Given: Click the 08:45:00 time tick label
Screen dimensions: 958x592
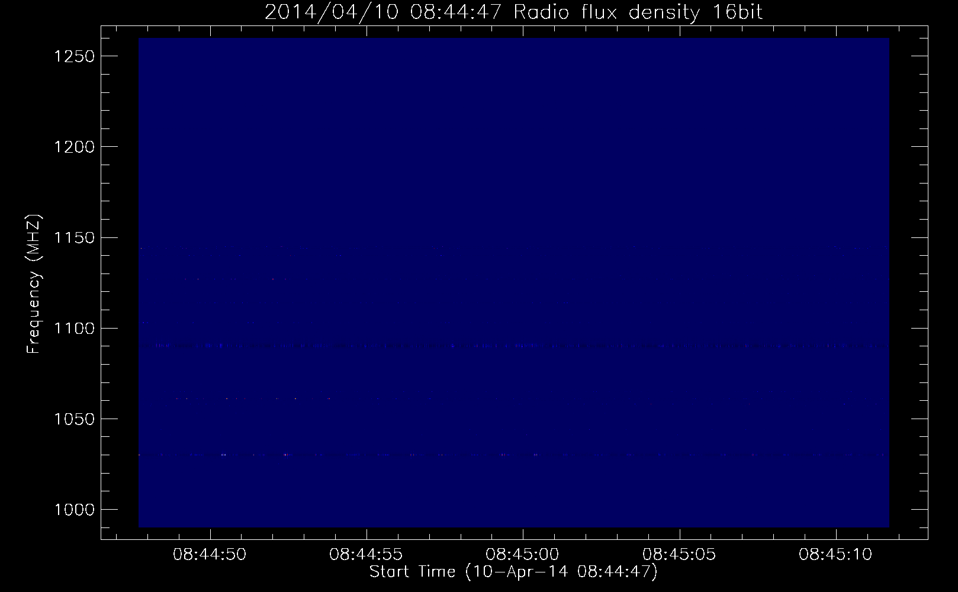Looking at the screenshot, I should [x=523, y=554].
